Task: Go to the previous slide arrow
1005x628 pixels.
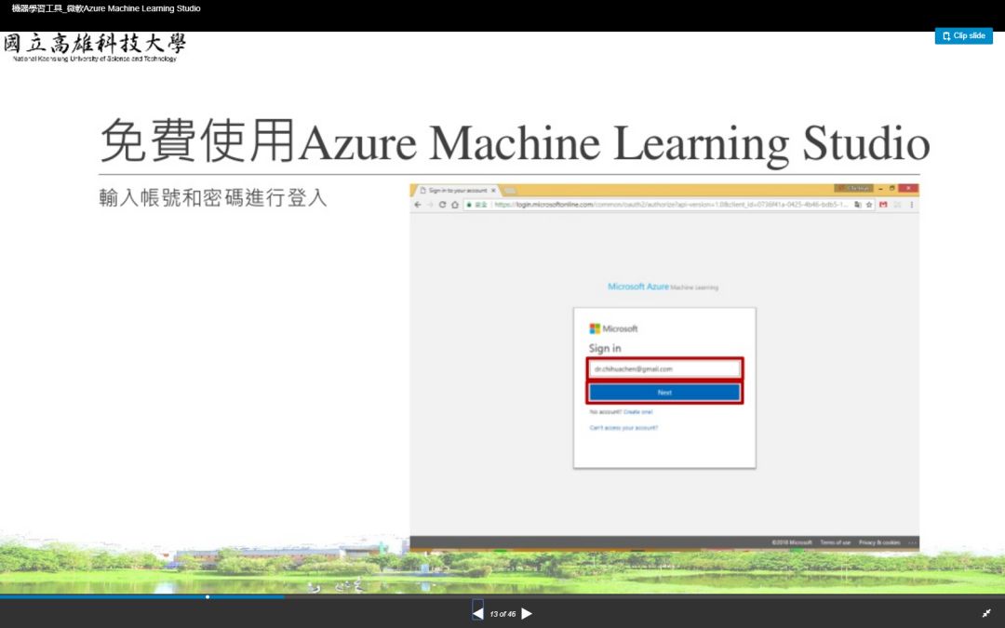Action: [477, 613]
